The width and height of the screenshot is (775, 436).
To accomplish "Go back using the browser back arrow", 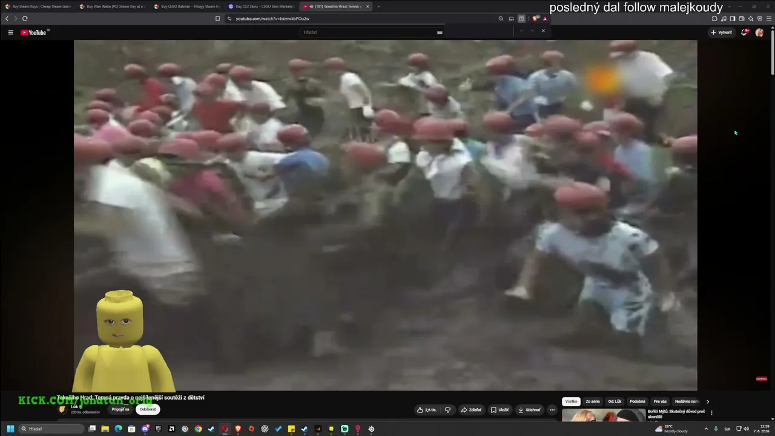I will coord(7,19).
